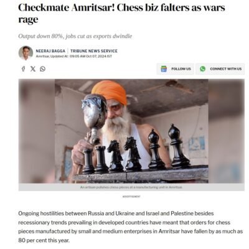Click the Advertisement label below the photo
Image resolution: width=249 pixels, height=249 pixels.
click(x=131, y=196)
